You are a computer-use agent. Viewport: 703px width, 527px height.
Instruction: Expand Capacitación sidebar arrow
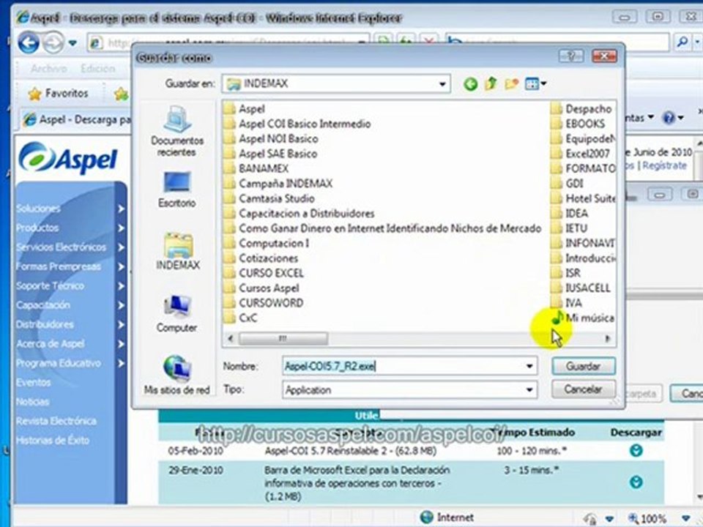[121, 305]
